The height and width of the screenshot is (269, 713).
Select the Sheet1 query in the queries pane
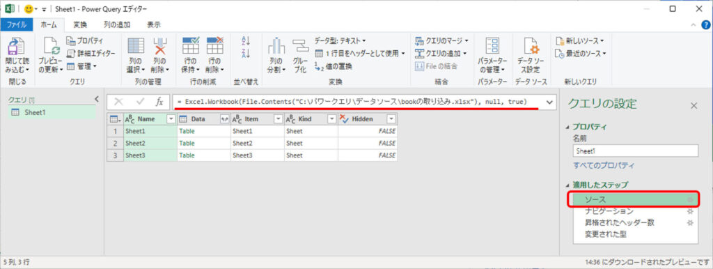(x=52, y=112)
